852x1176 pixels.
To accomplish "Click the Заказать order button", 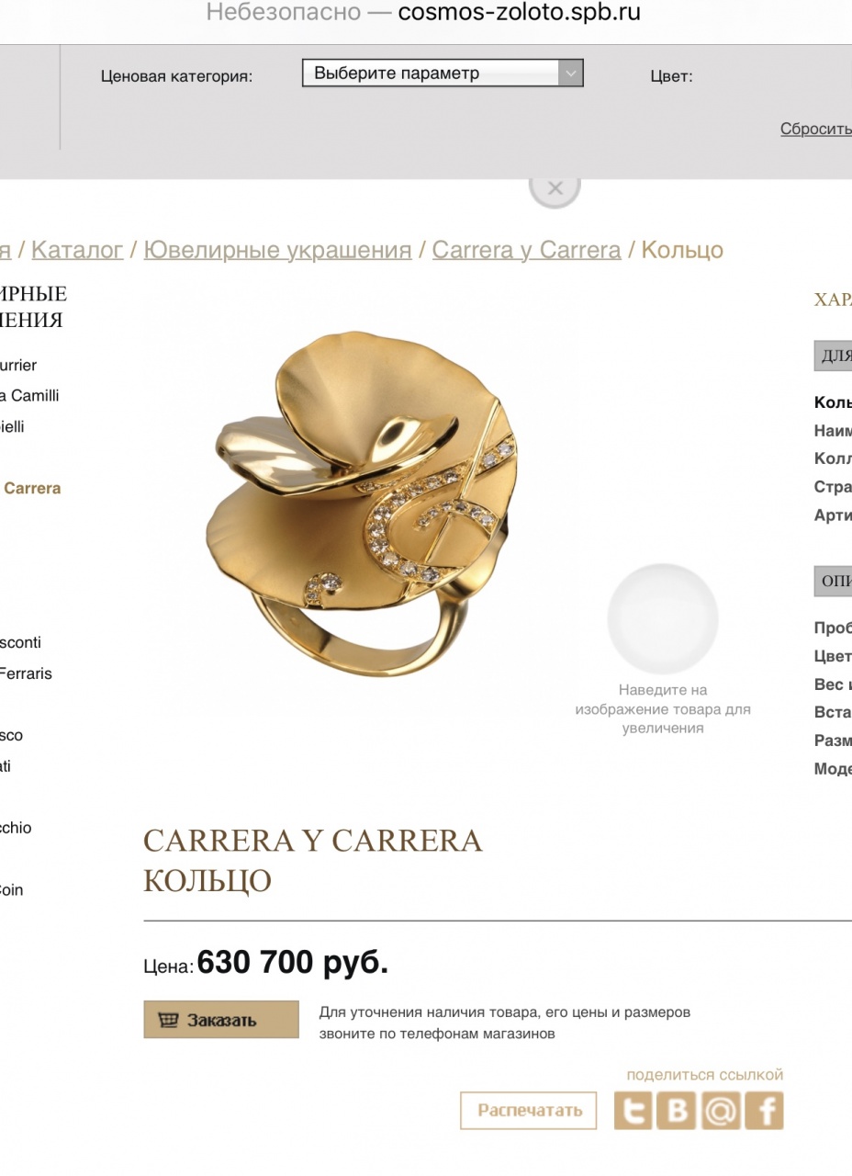I will click(x=221, y=1020).
